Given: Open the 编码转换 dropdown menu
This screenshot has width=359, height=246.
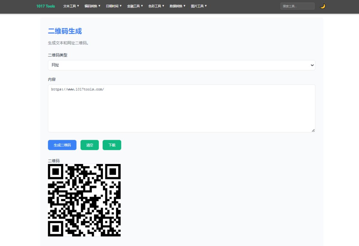Looking at the screenshot, I should [93, 6].
